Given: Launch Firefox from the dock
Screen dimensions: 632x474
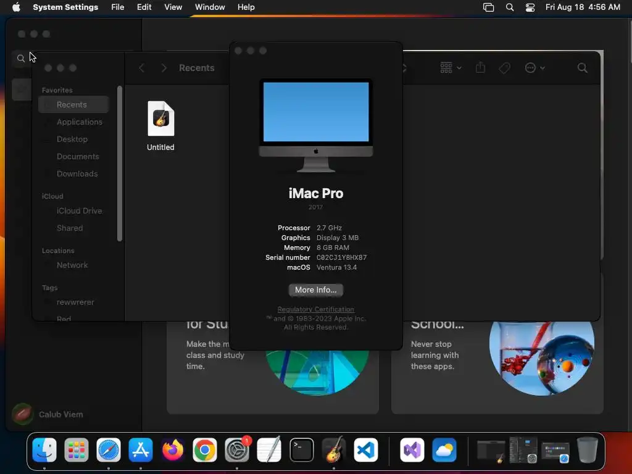Looking at the screenshot, I should 173,450.
